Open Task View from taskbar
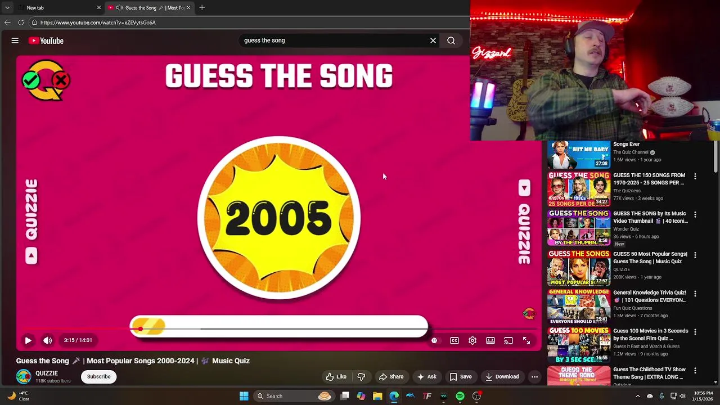 [345, 396]
